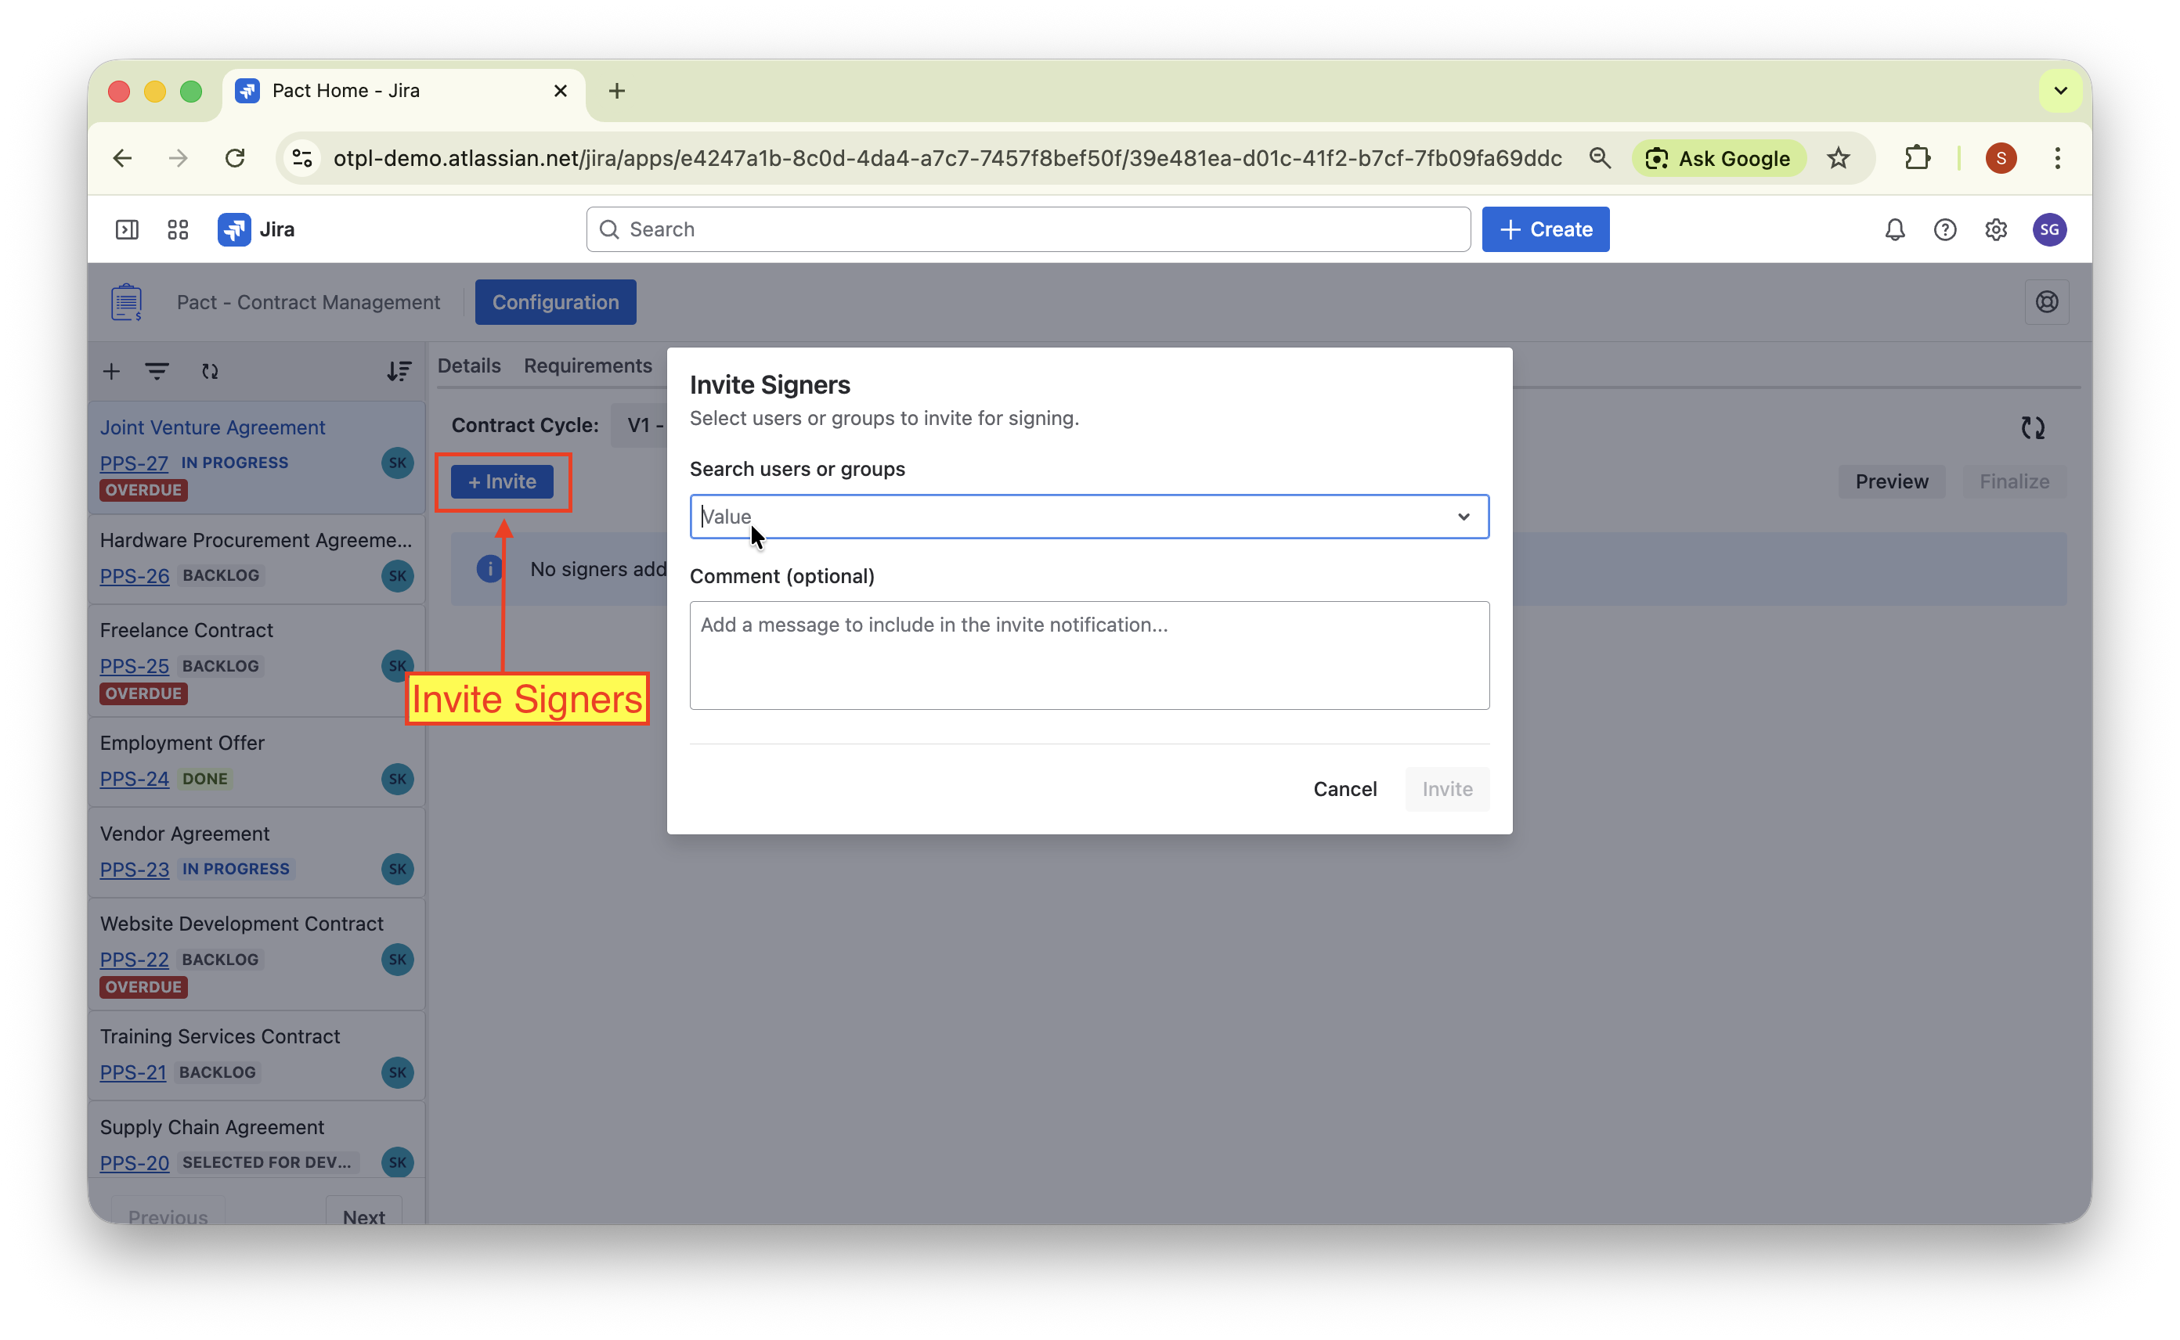
Task: Expand the Search users or groups dropdown arrow
Action: [x=1463, y=517]
